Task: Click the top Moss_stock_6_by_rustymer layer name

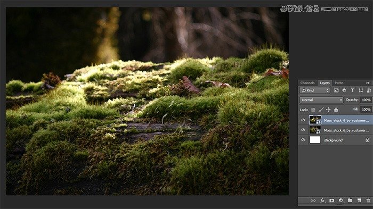Action: click(x=346, y=120)
